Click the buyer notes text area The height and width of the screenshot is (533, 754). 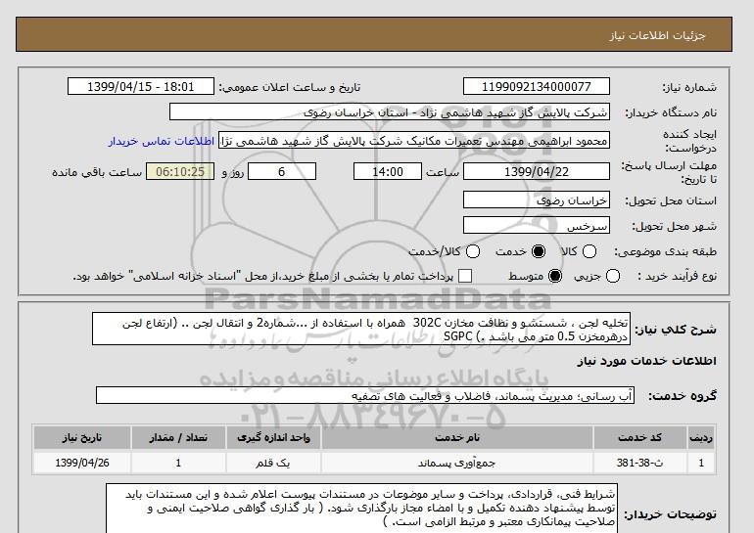361,509
